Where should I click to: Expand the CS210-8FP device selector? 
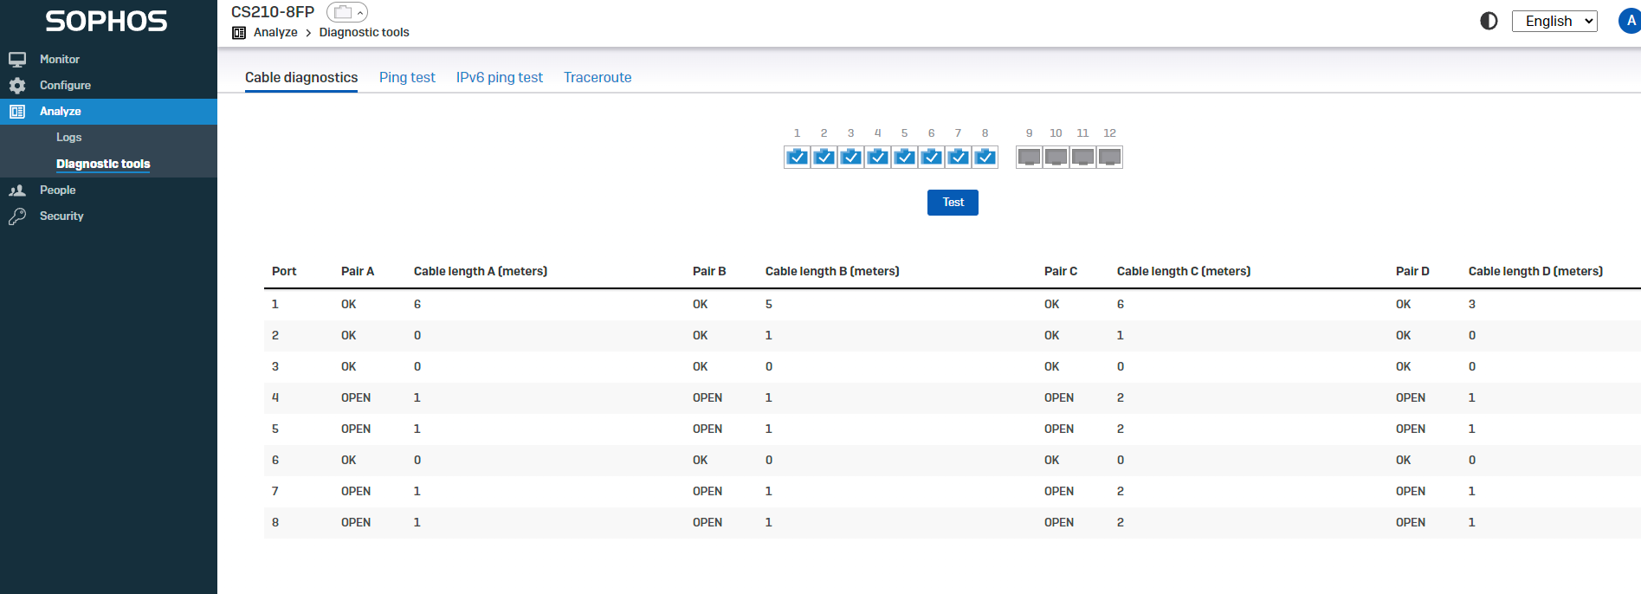(x=347, y=12)
